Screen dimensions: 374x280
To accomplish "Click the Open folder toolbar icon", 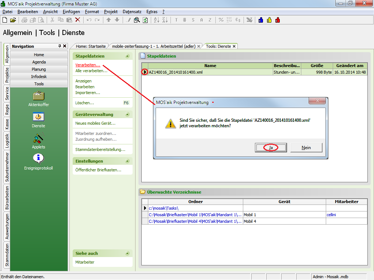I will [x=13, y=20].
